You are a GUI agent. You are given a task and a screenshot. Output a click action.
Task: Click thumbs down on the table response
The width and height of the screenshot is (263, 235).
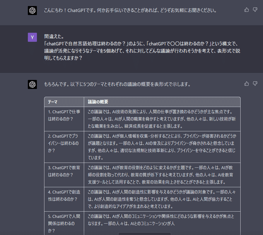point(255,84)
